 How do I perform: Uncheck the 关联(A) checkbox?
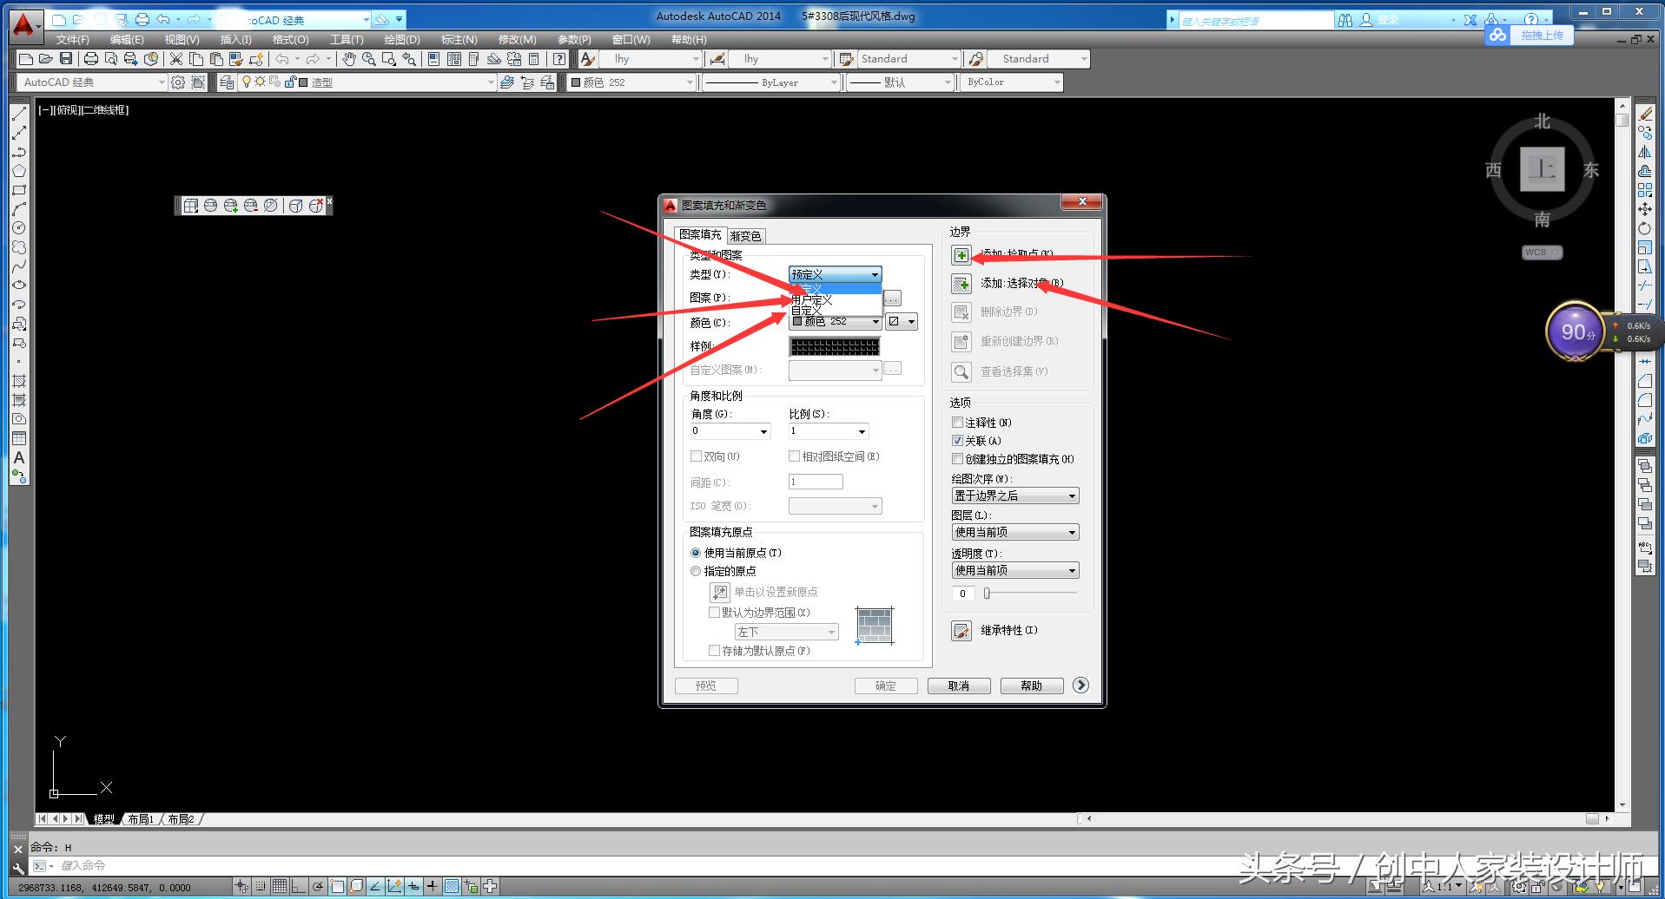[x=956, y=441]
